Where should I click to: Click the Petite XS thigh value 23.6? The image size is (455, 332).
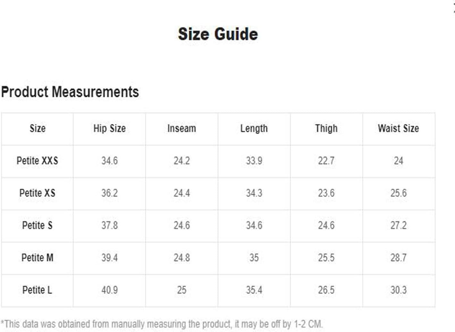(x=326, y=193)
